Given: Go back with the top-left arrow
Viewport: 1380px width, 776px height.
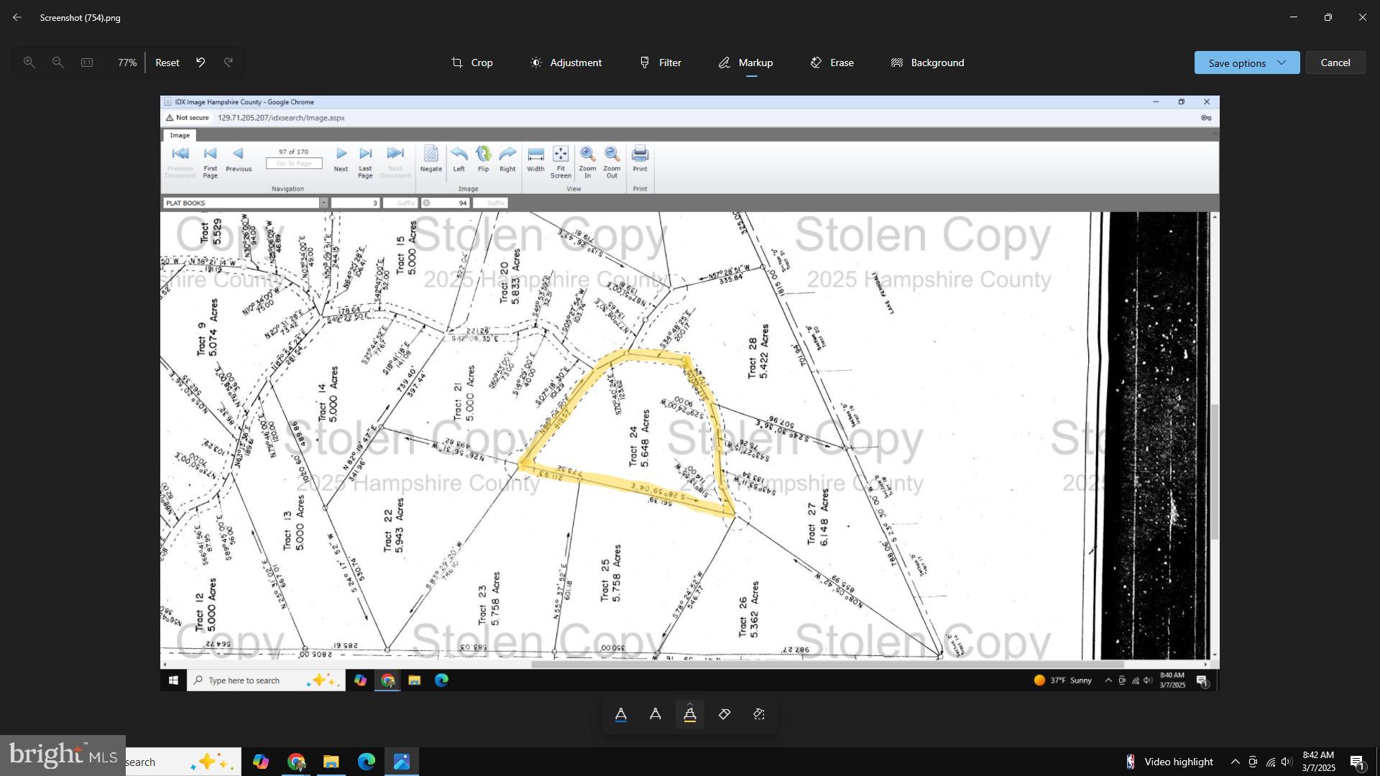Looking at the screenshot, I should (17, 17).
